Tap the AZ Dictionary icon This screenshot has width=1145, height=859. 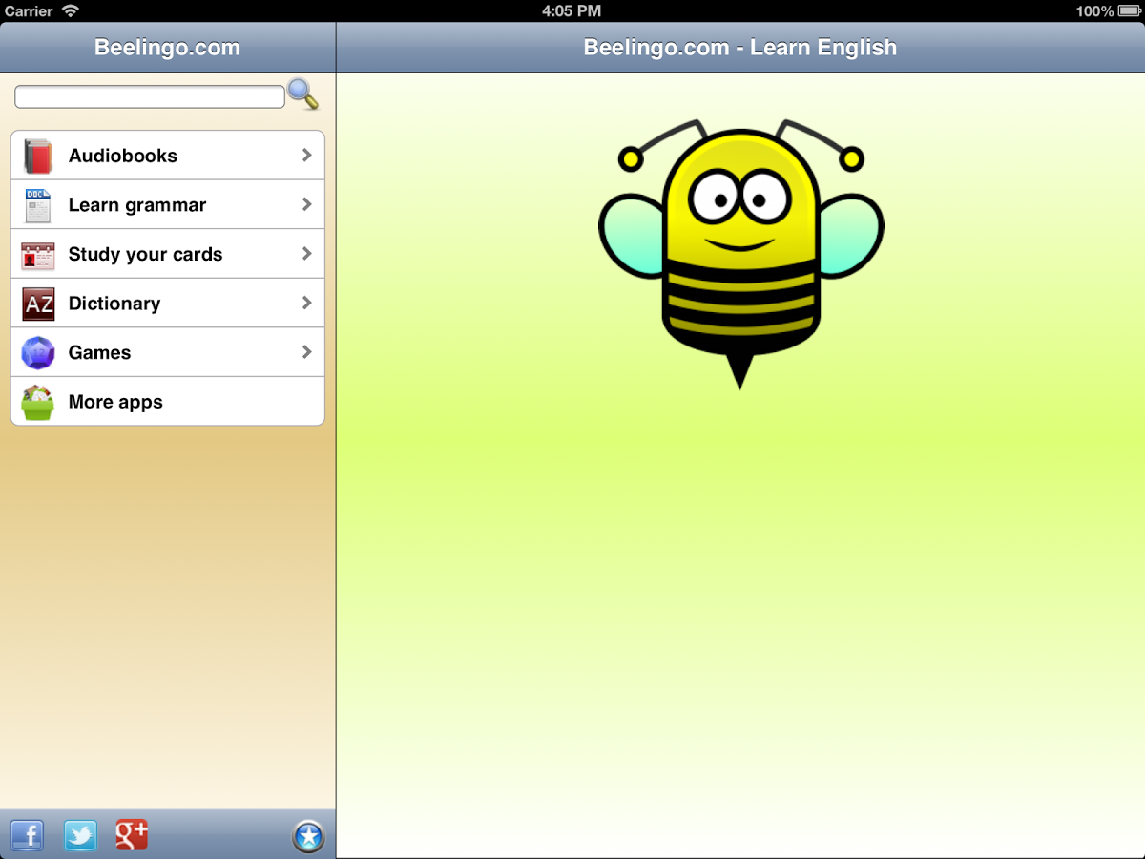click(x=38, y=304)
